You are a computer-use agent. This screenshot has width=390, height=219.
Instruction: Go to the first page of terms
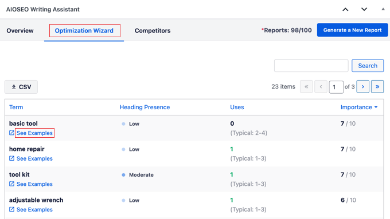pyautogui.click(x=306, y=86)
